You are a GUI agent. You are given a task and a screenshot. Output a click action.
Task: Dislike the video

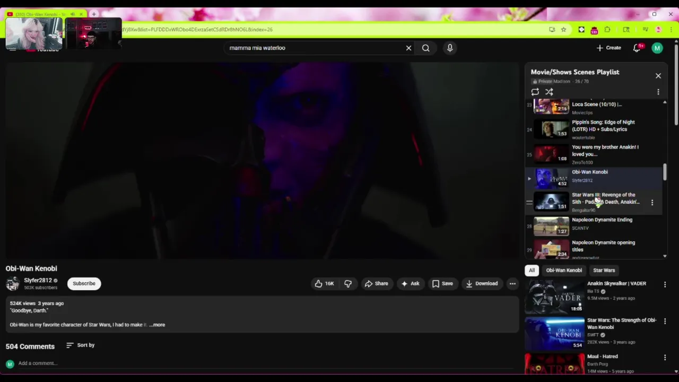[348, 283]
